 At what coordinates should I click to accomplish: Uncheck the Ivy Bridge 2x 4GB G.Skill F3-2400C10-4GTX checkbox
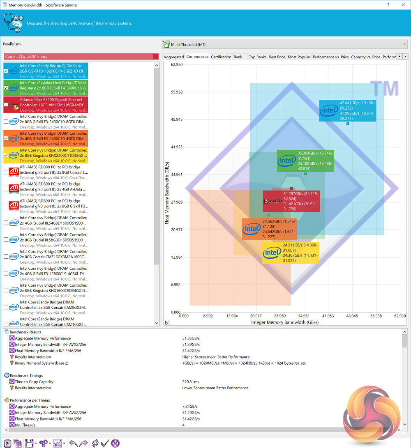click(x=6, y=138)
